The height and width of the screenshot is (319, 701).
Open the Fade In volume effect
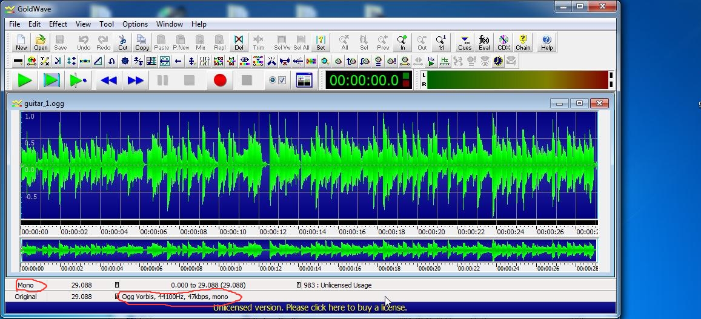click(x=352, y=61)
